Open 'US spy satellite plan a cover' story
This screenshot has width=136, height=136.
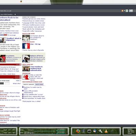click(33, 95)
